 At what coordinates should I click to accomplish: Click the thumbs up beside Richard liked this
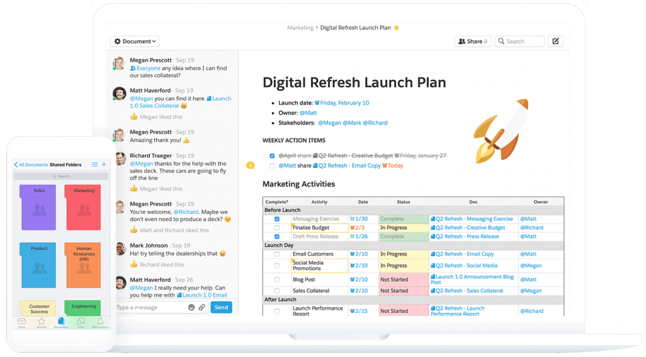[134, 264]
